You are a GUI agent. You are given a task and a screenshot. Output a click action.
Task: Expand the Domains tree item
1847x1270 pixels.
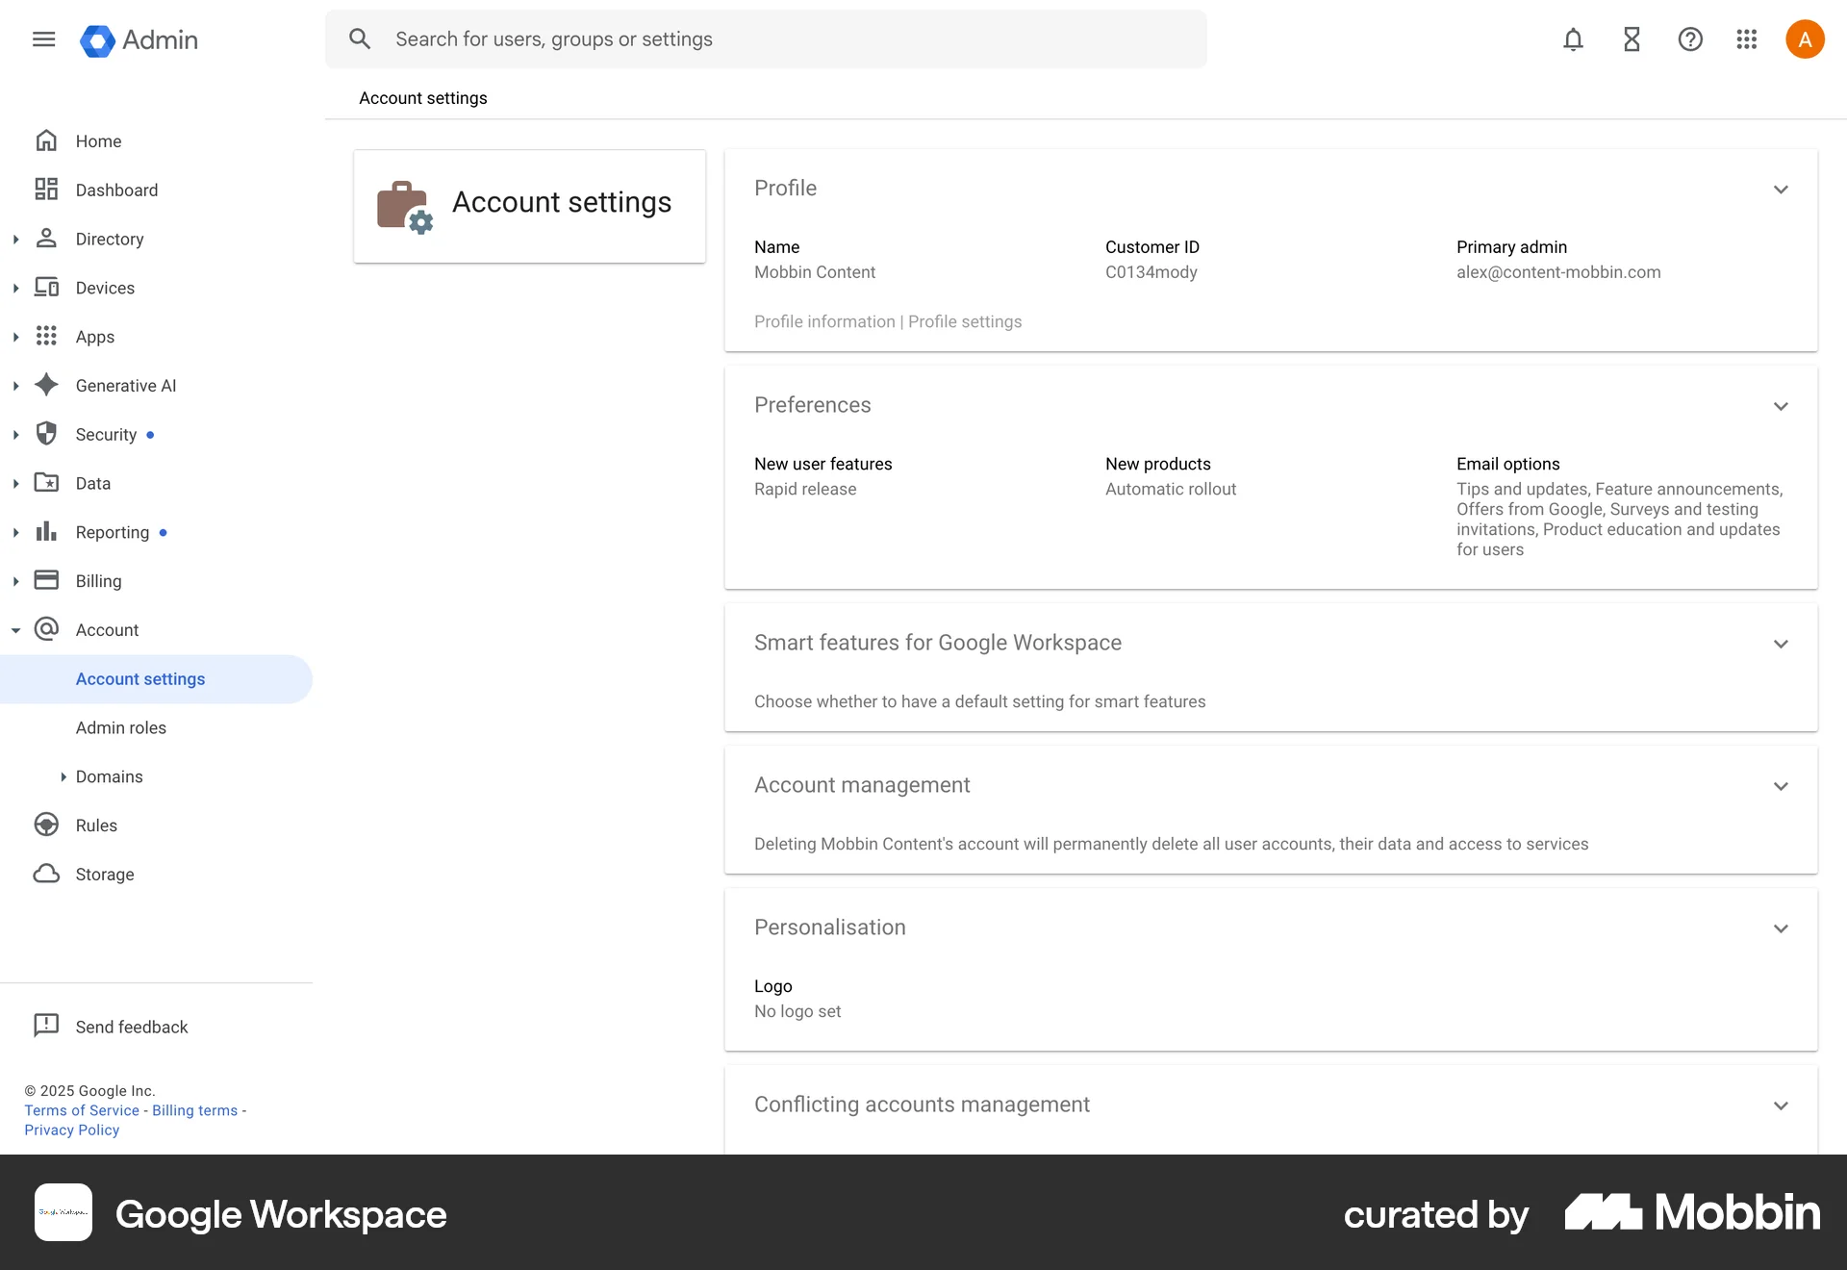pyautogui.click(x=63, y=776)
